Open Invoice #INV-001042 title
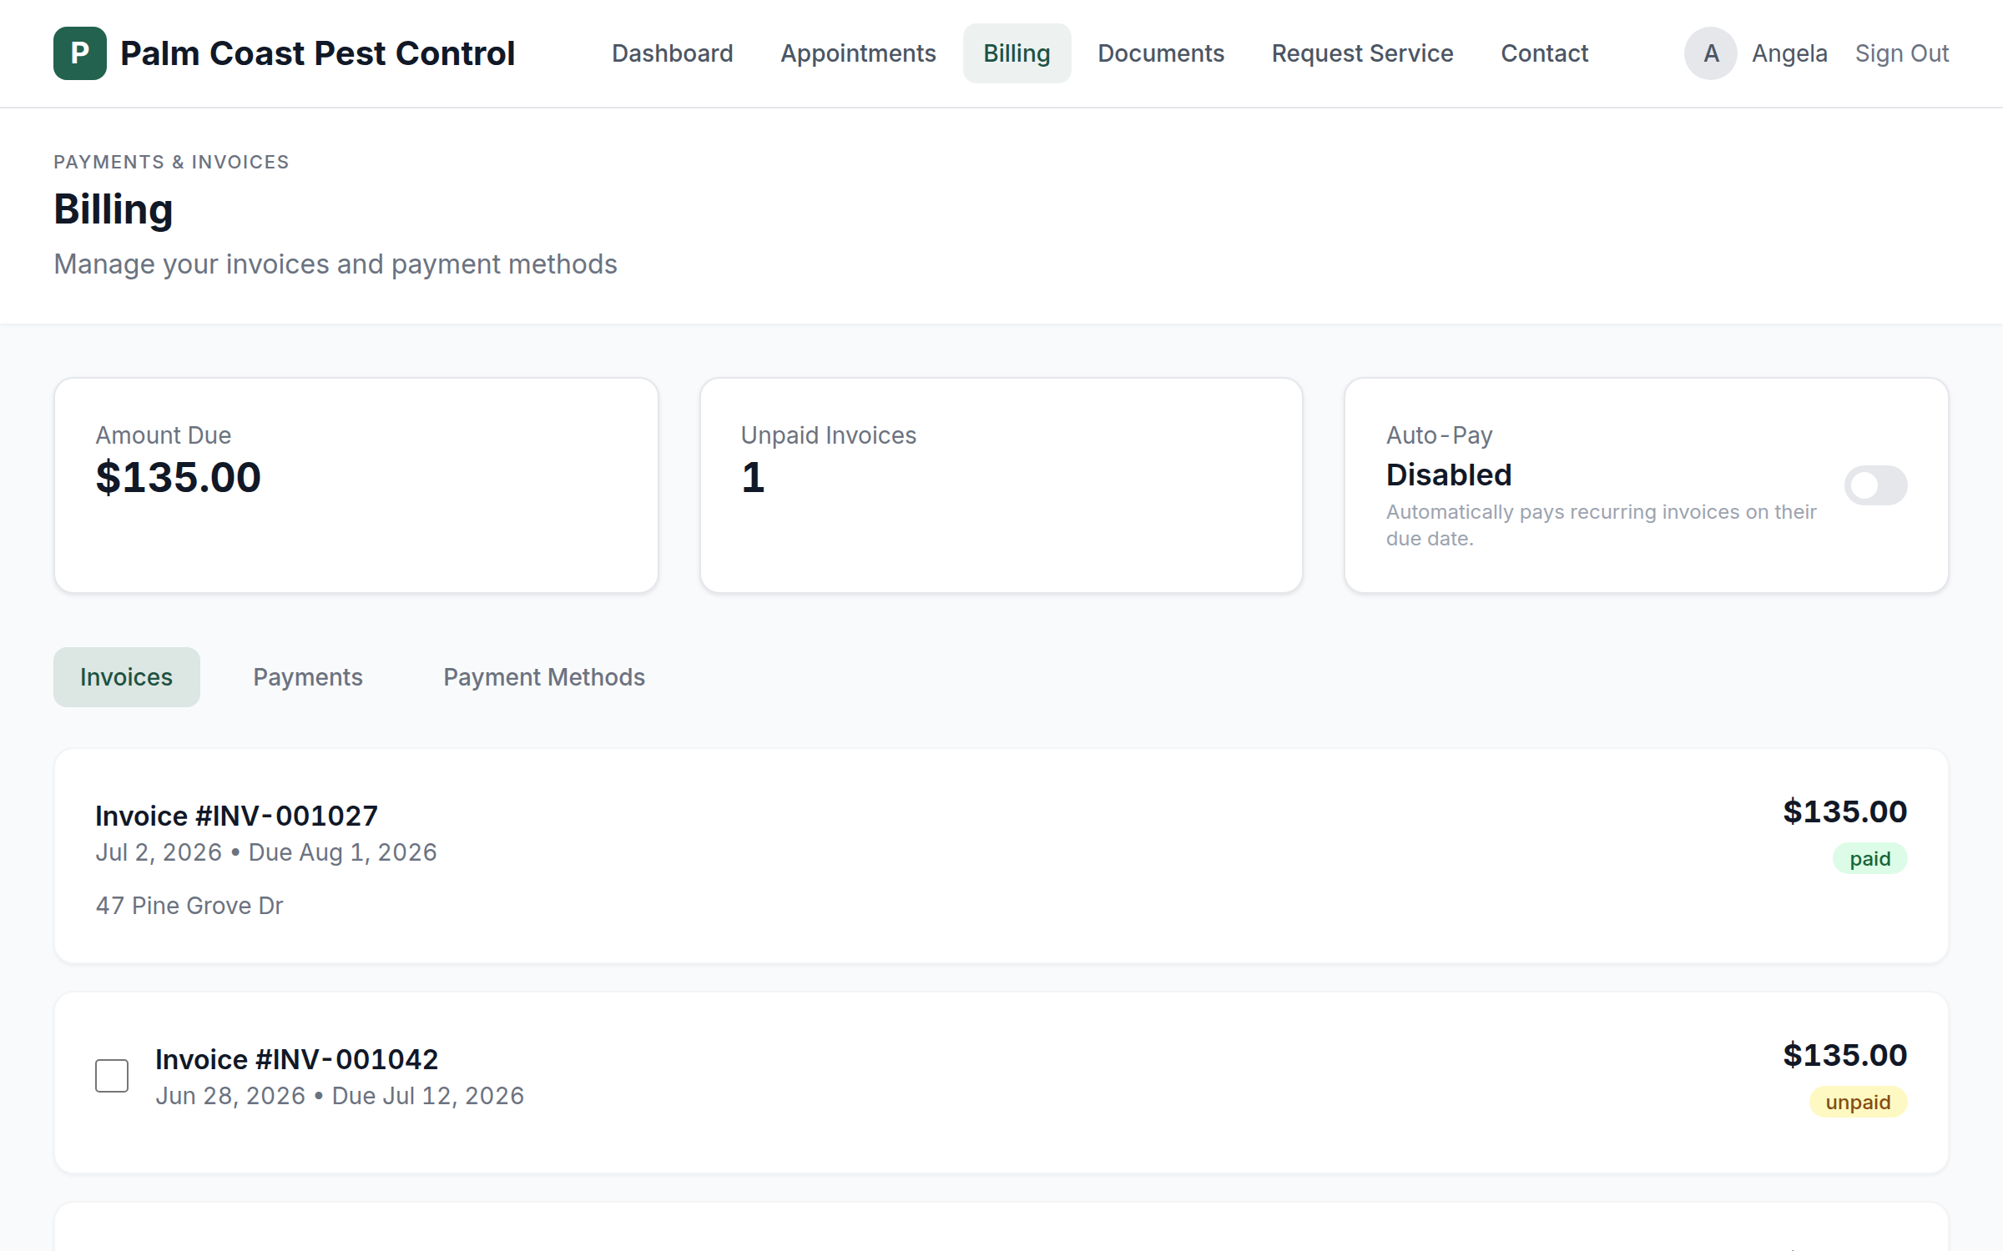Screen dimensions: 2003x1251 point(297,1059)
